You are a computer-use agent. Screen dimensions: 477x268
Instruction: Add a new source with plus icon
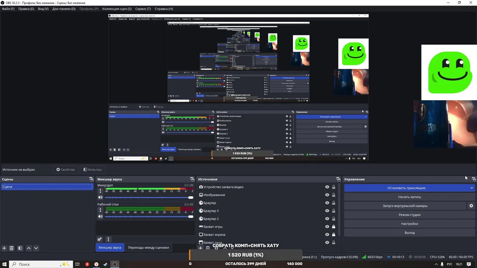pos(200,248)
